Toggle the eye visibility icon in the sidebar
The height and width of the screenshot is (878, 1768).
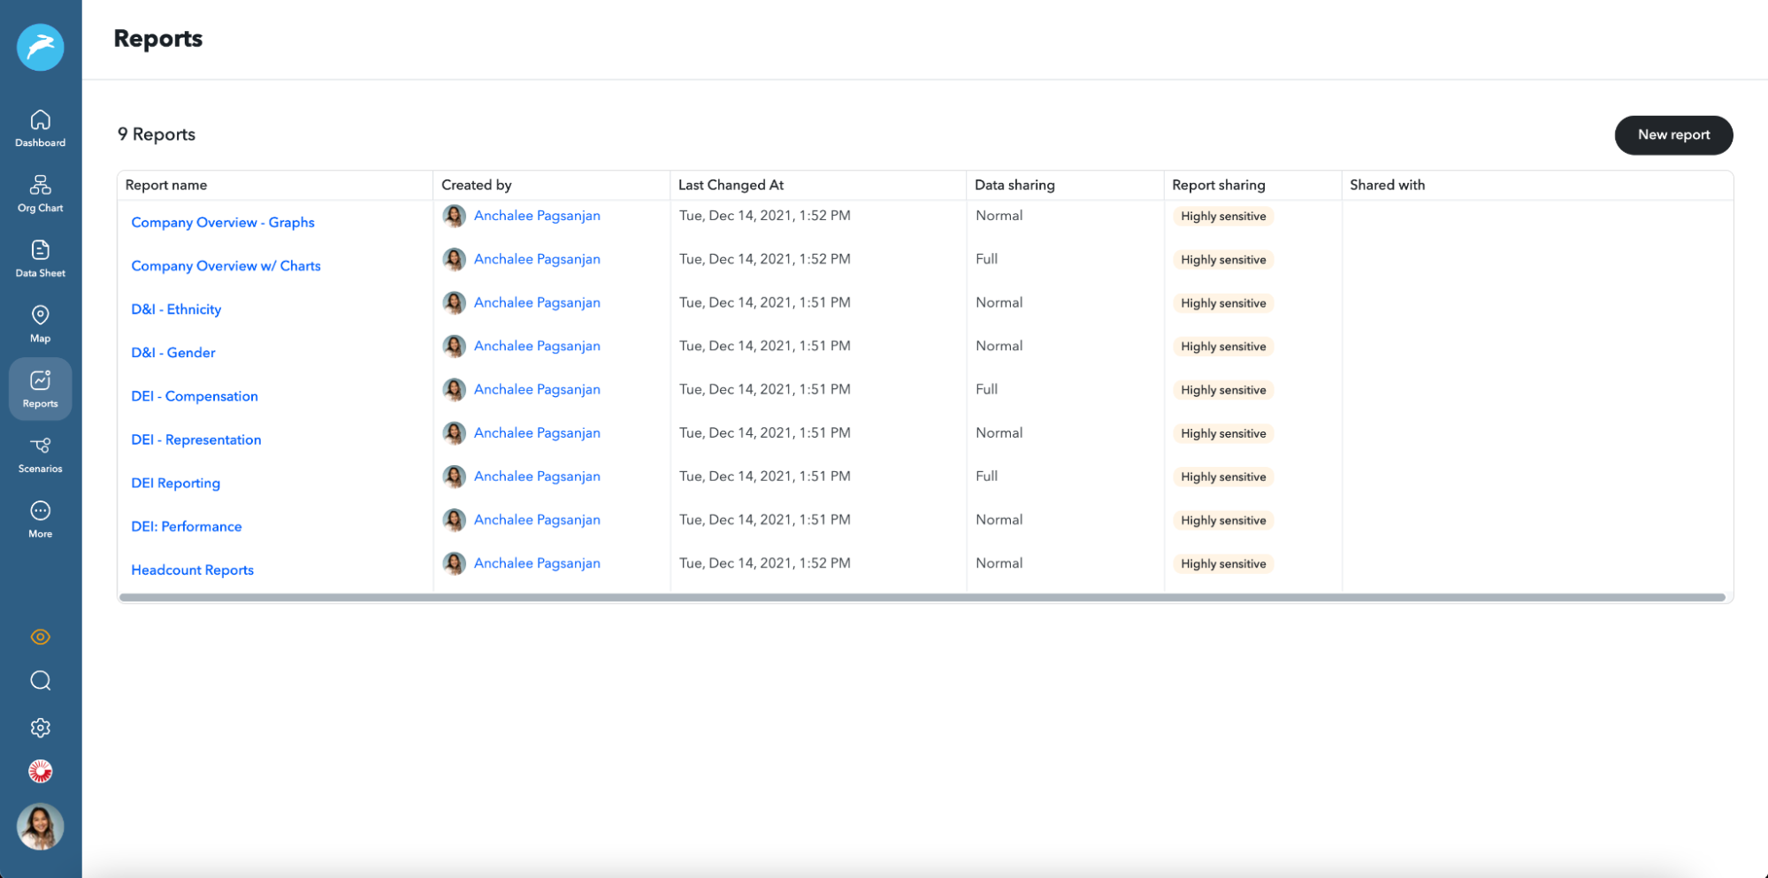click(x=40, y=637)
